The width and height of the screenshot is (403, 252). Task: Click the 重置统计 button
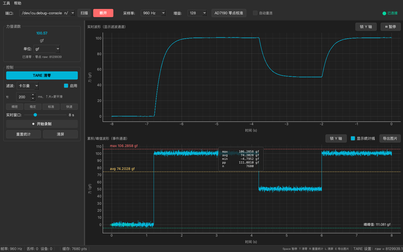pyautogui.click(x=24, y=134)
